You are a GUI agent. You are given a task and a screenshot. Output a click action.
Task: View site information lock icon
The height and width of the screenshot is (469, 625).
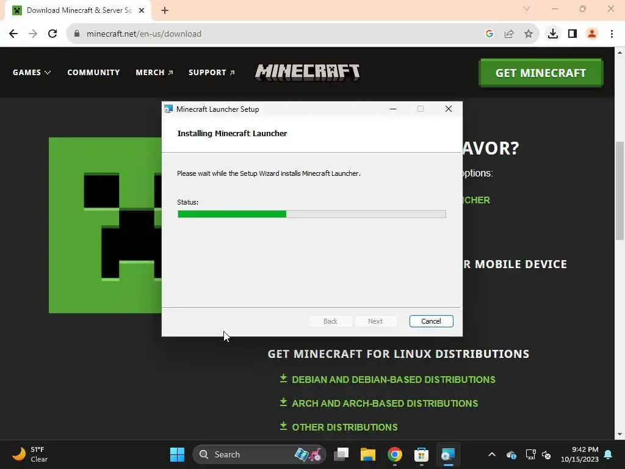77,34
